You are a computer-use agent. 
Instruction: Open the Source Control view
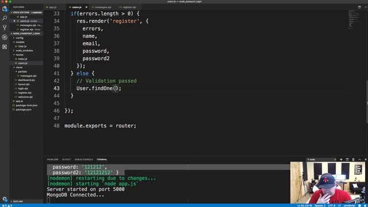pyautogui.click(x=5, y=28)
